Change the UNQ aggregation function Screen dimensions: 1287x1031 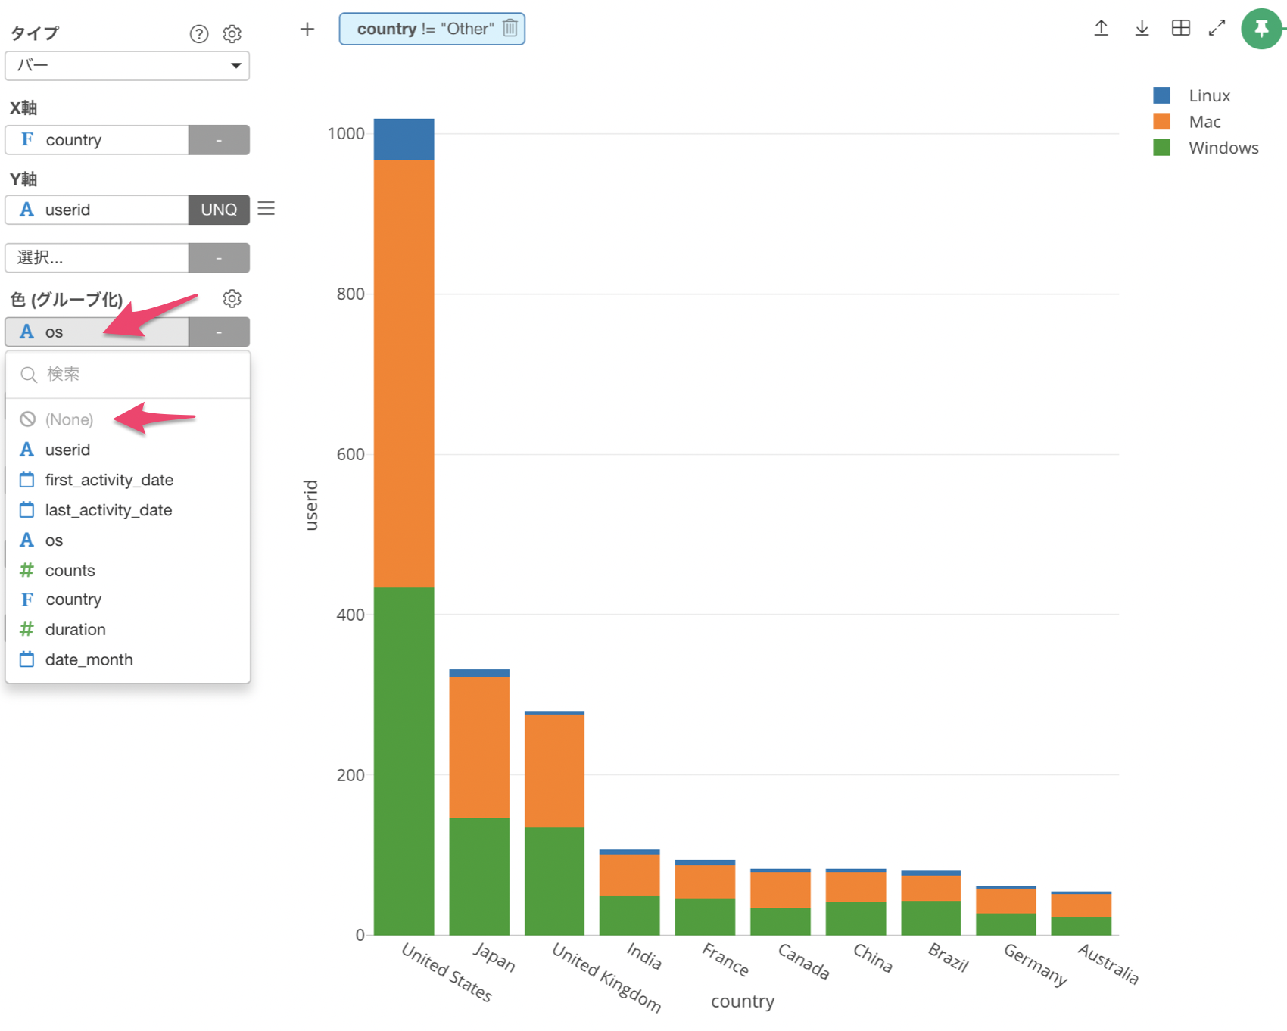(x=219, y=210)
